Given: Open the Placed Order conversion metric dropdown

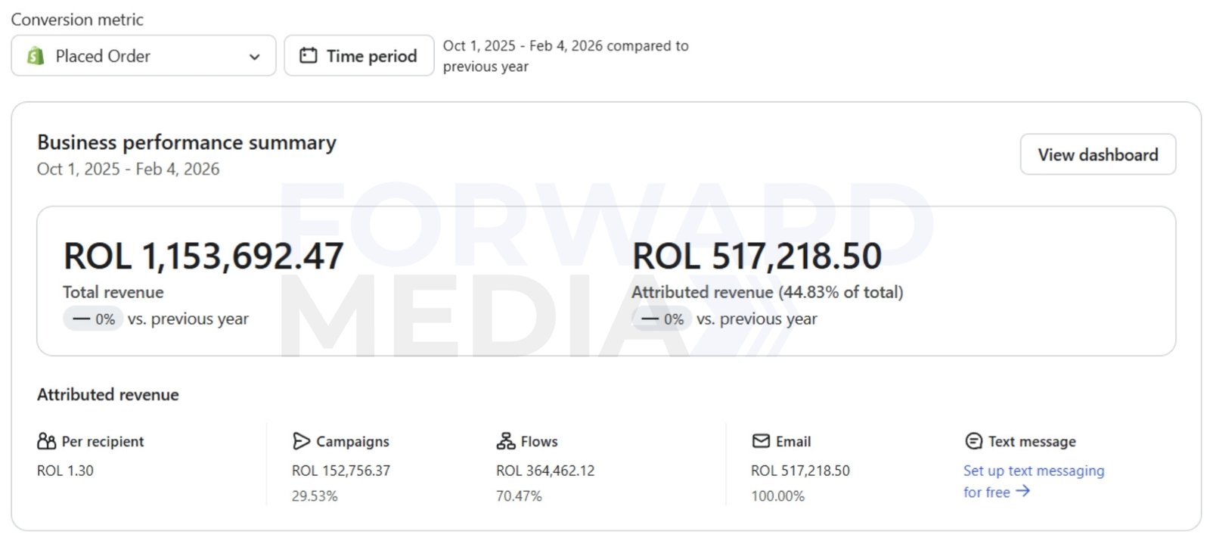Looking at the screenshot, I should pyautogui.click(x=143, y=56).
